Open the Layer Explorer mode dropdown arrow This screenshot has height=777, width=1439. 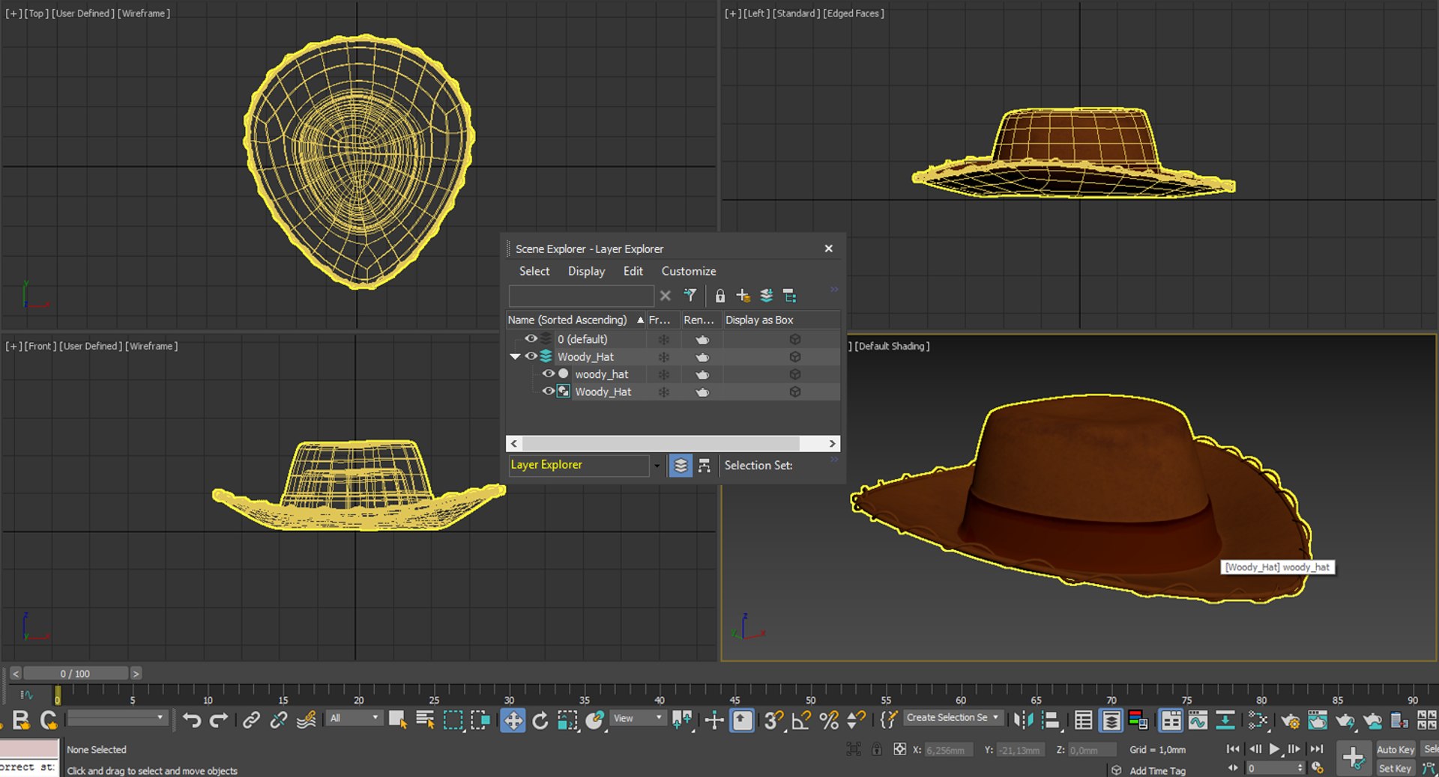pyautogui.click(x=657, y=466)
